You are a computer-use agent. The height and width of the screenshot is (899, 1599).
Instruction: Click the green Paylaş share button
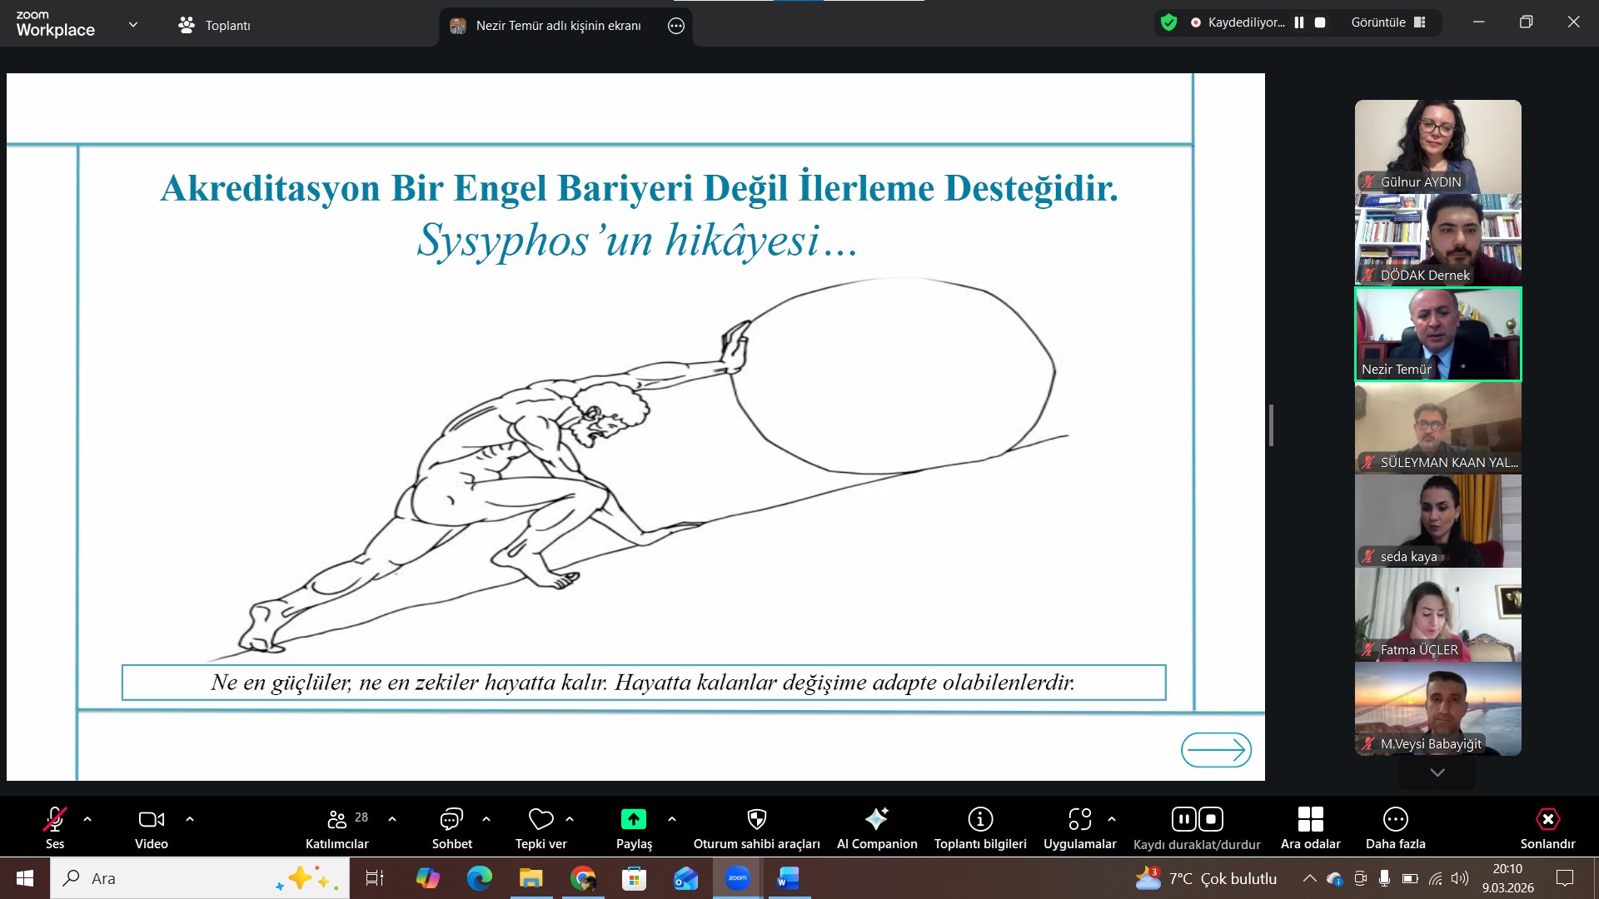pyautogui.click(x=633, y=820)
